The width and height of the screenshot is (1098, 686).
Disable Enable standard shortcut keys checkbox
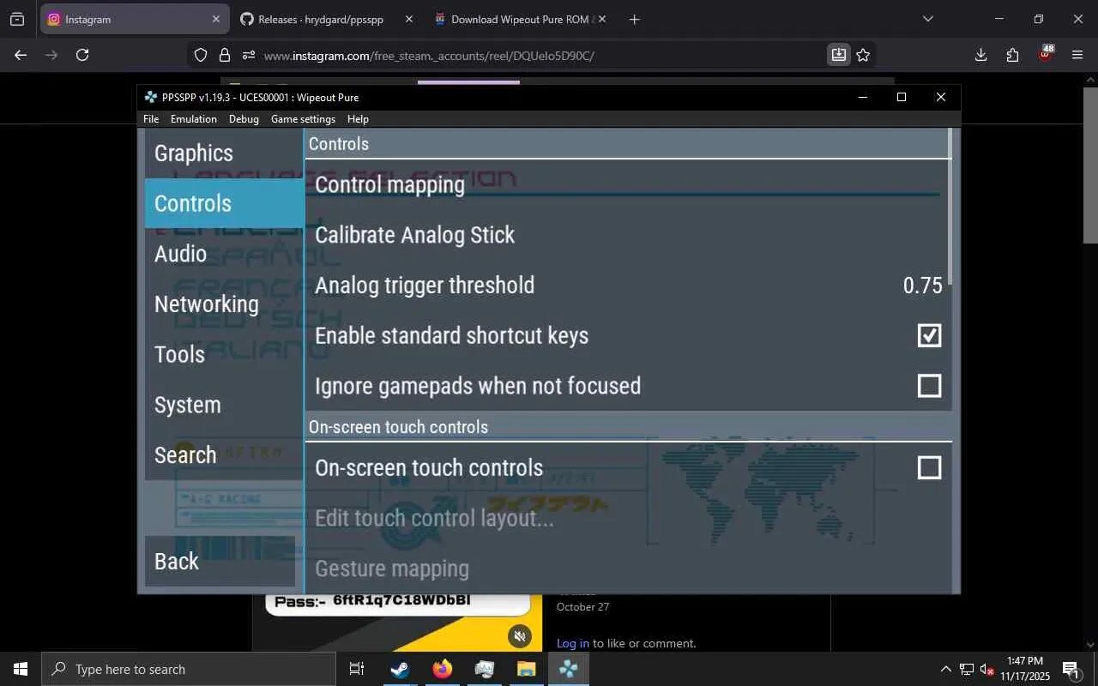tap(929, 335)
